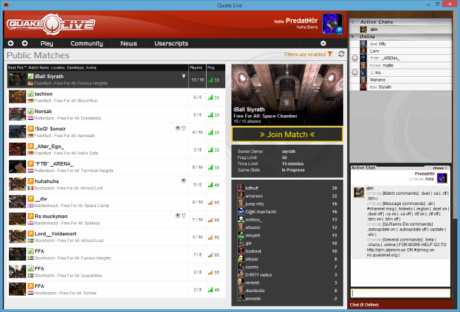Sort by Best Pick column header
Screen dimensions: 460x312
tap(18, 68)
